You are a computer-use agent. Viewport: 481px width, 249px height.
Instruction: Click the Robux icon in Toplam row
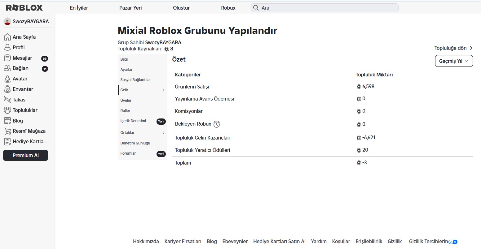click(359, 163)
